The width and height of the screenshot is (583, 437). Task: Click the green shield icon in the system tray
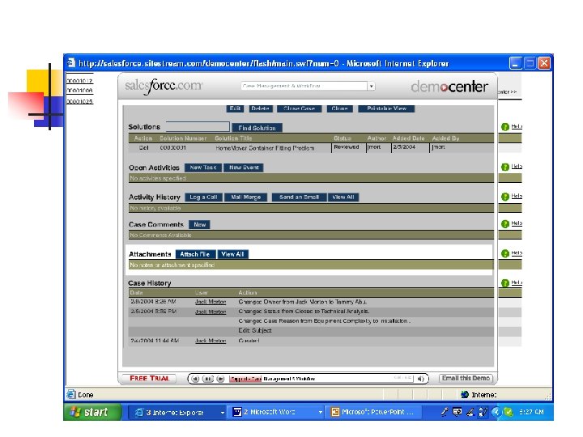[x=509, y=412]
